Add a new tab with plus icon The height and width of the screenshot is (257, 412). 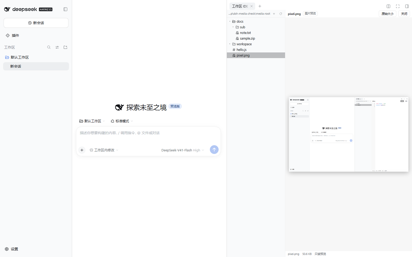tap(260, 6)
